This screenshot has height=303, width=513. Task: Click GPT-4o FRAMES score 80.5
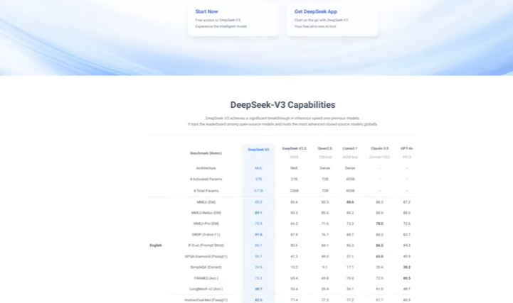(x=407, y=278)
